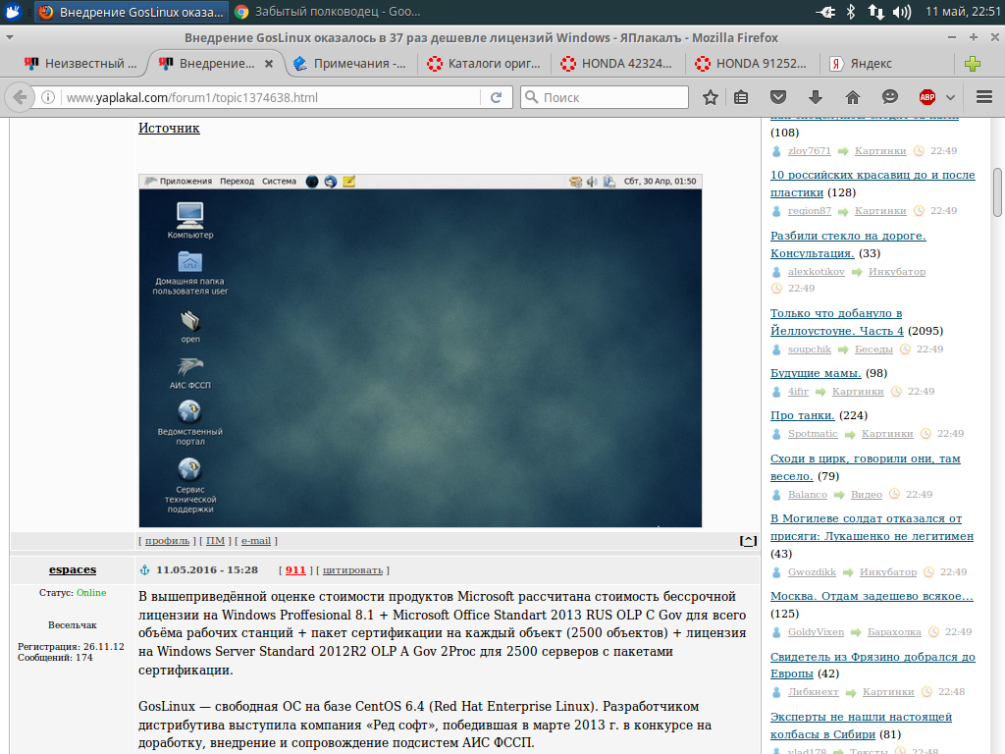Switch to tab 'Каталоги ориг...'
1005x754 pixels.
point(485,64)
